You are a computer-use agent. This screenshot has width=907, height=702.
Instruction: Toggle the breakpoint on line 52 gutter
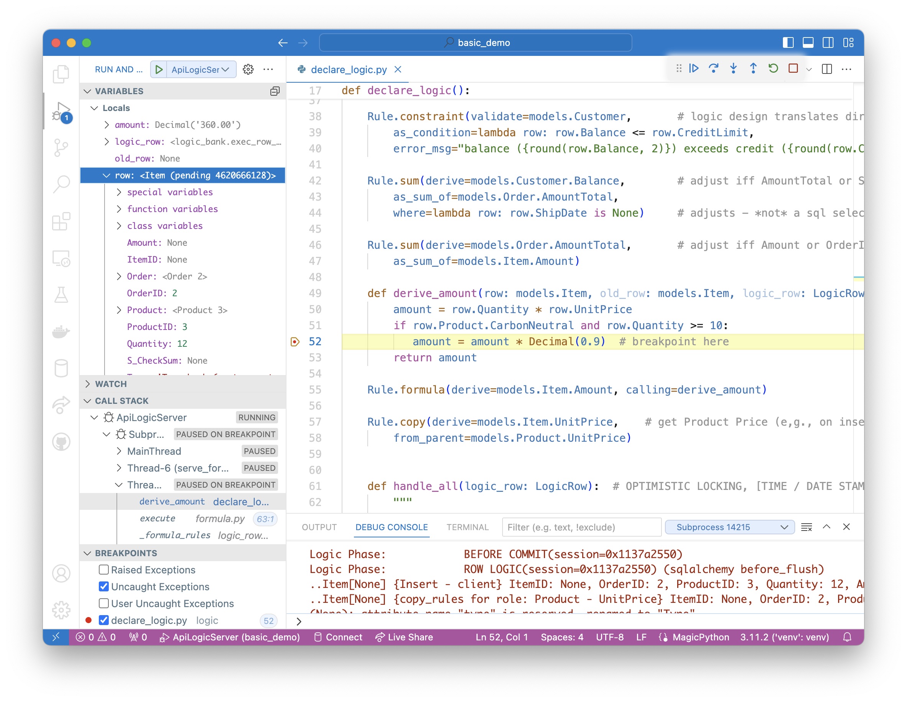[x=295, y=342]
